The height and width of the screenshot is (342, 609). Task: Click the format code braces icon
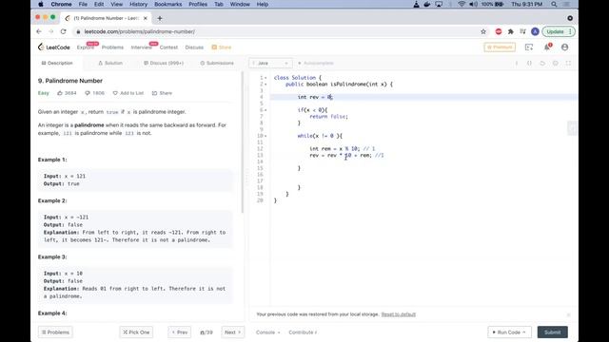[x=529, y=64]
